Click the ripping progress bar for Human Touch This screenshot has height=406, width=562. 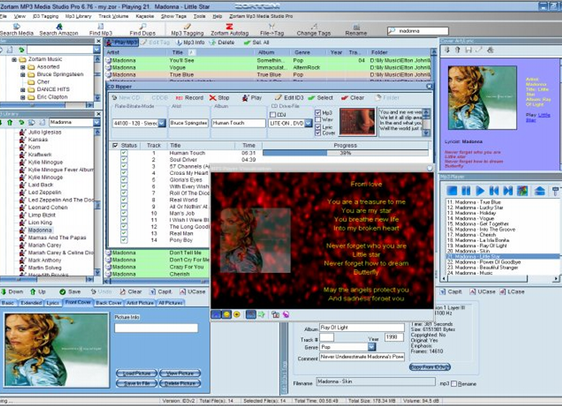[x=344, y=153]
